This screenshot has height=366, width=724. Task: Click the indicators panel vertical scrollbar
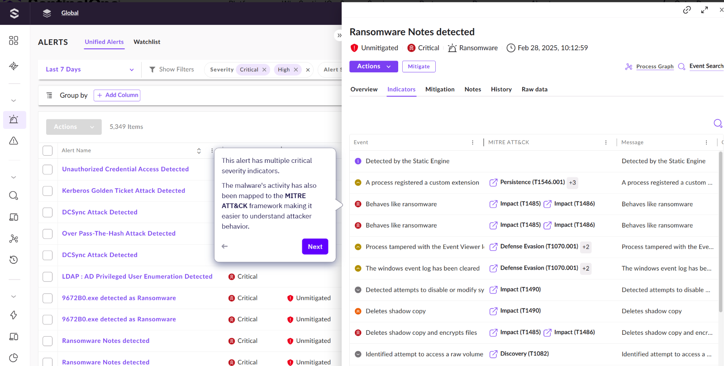720,232
